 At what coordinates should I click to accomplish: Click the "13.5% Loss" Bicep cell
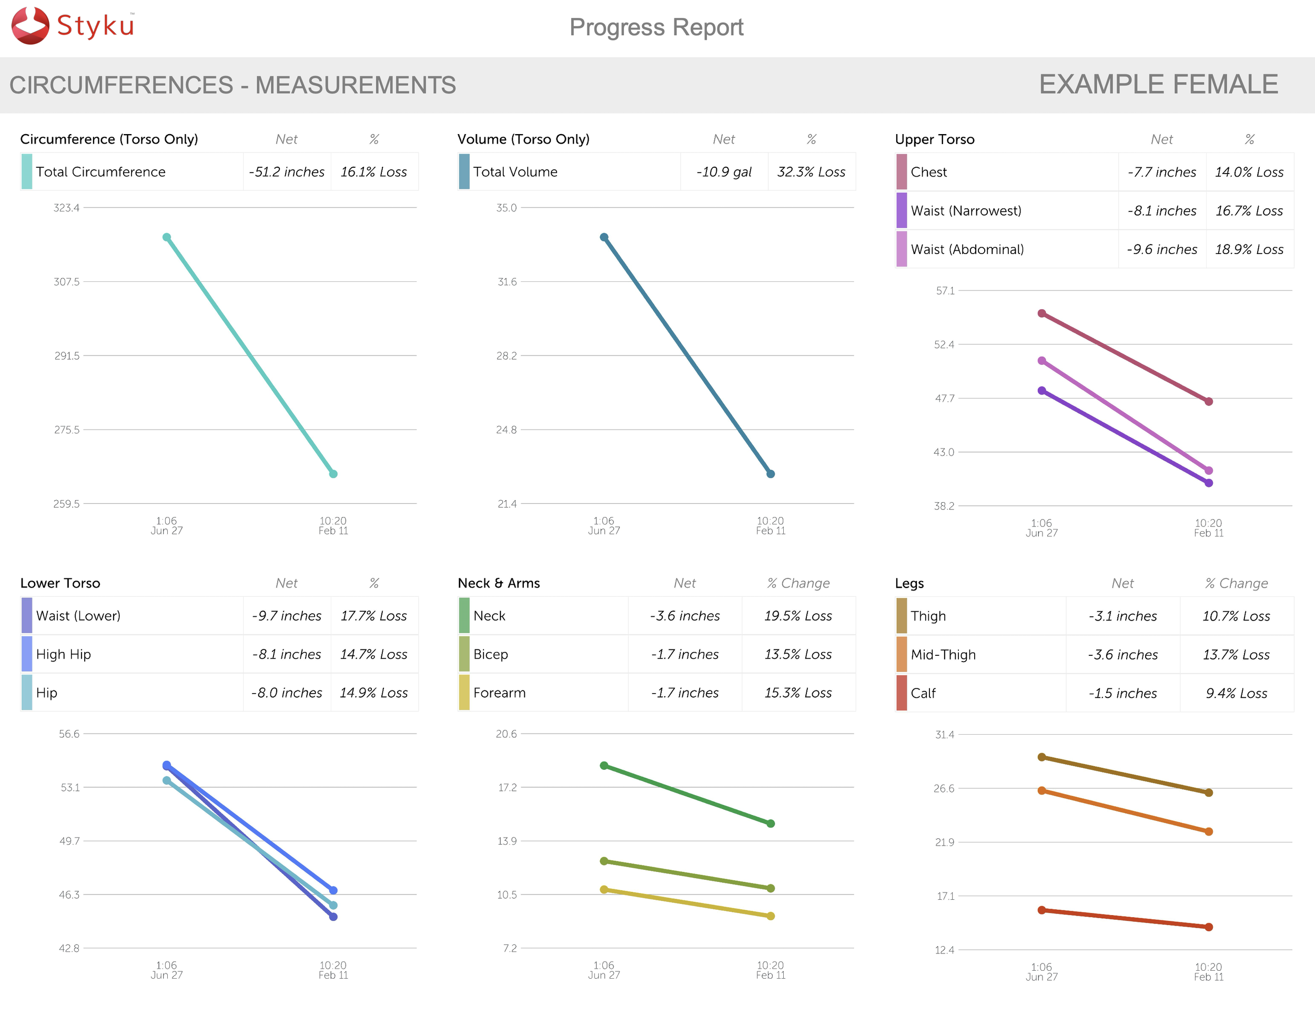coord(798,654)
